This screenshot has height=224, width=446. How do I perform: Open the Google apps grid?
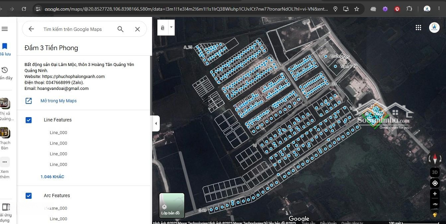pyautogui.click(x=418, y=28)
